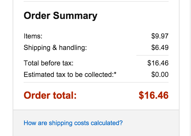Click the Order Summary heading
191x136 pixels.
point(61,16)
